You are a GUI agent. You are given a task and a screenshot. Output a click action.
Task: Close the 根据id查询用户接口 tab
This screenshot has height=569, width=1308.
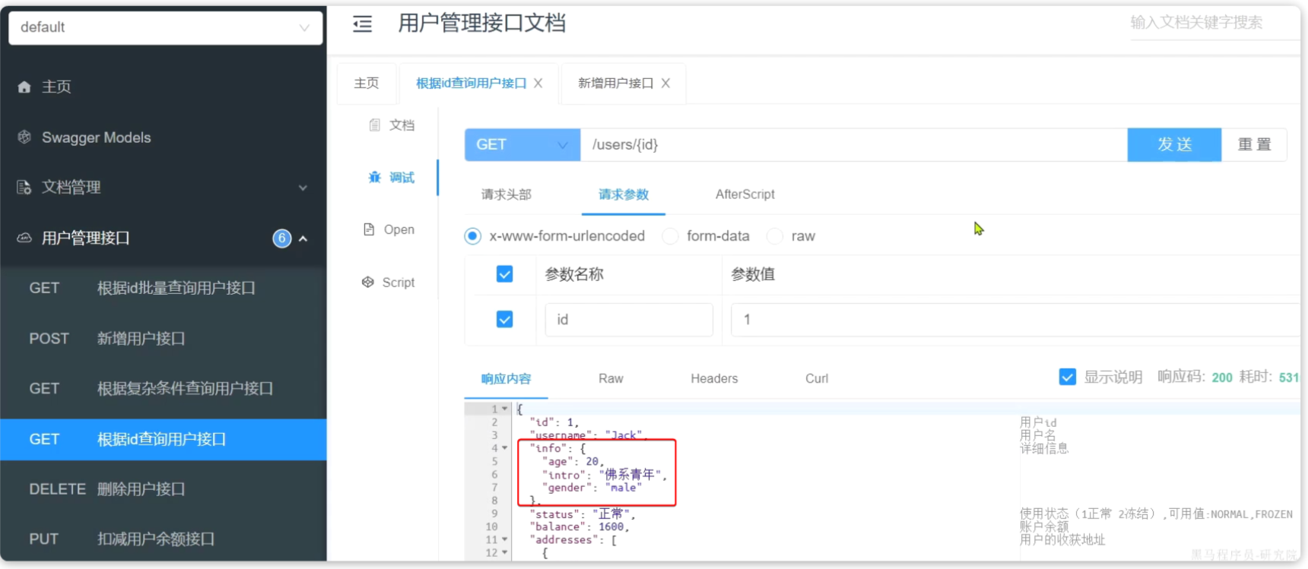click(538, 84)
